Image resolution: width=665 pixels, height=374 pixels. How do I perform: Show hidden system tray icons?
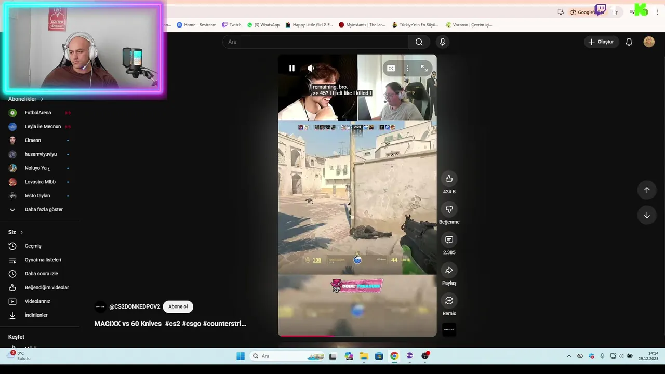569,356
